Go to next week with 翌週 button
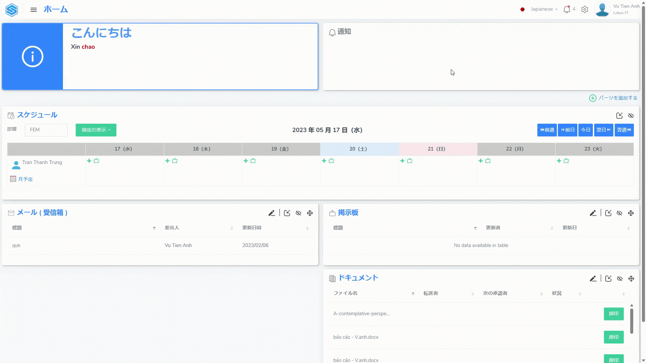 tap(624, 130)
